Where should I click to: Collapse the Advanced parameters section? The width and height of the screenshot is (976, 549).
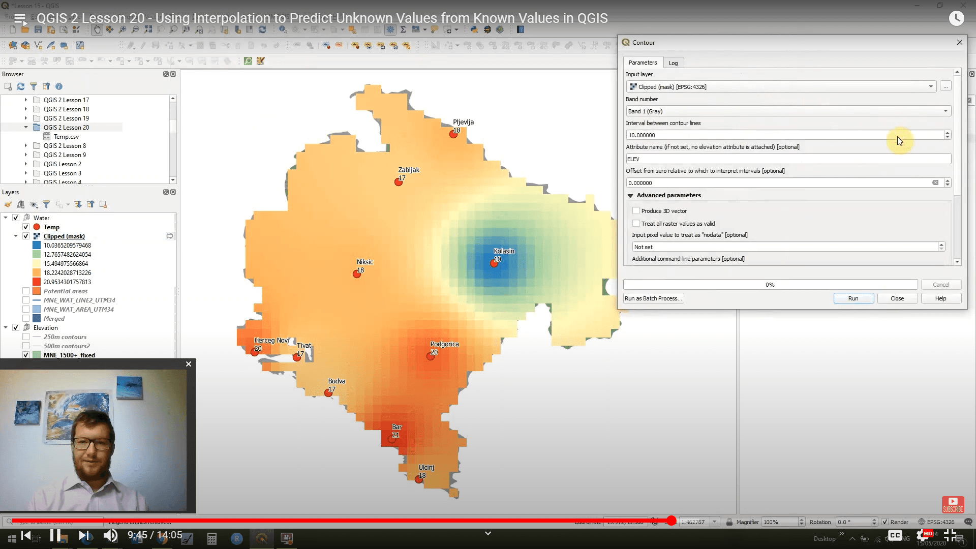pyautogui.click(x=630, y=195)
